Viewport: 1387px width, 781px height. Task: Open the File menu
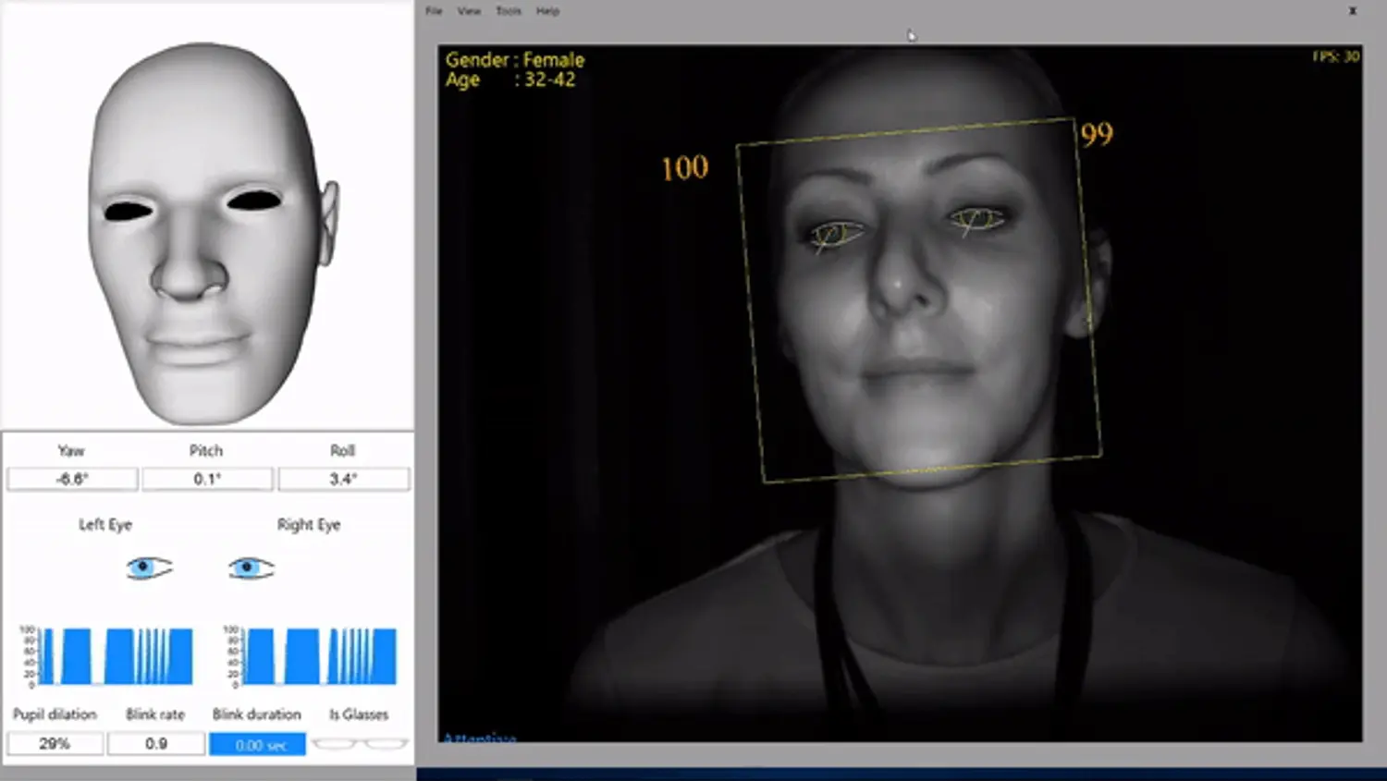coord(434,11)
